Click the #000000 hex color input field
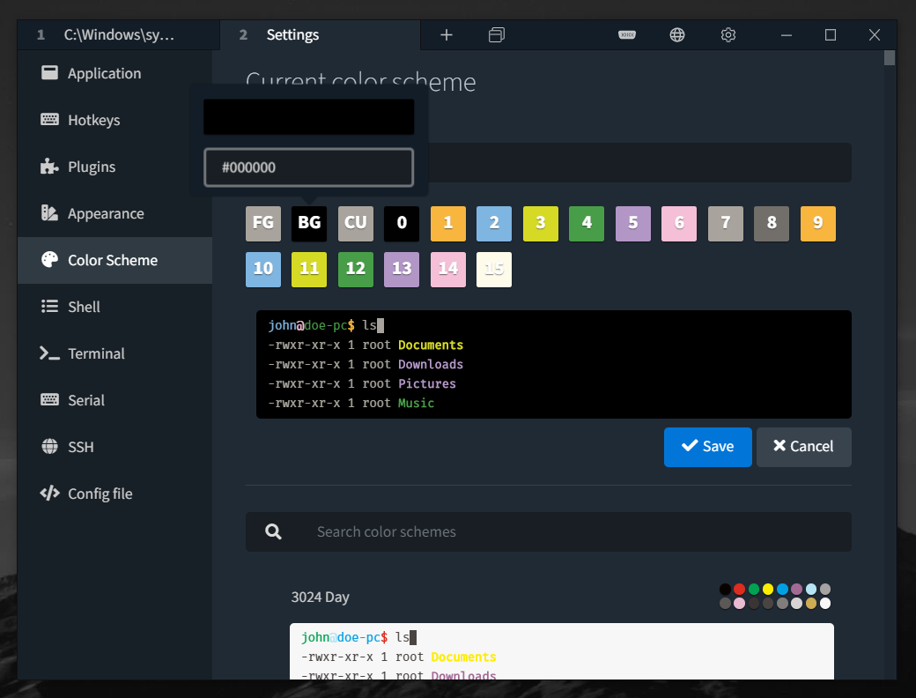This screenshot has width=916, height=698. click(308, 167)
